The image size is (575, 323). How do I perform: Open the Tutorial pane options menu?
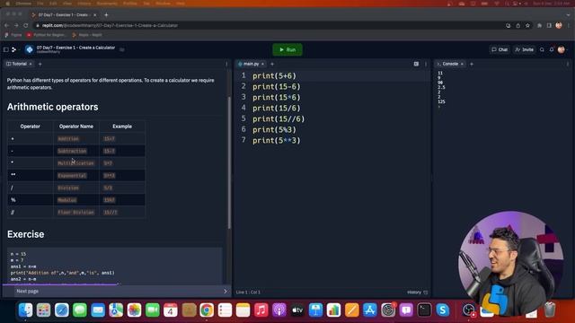point(226,64)
